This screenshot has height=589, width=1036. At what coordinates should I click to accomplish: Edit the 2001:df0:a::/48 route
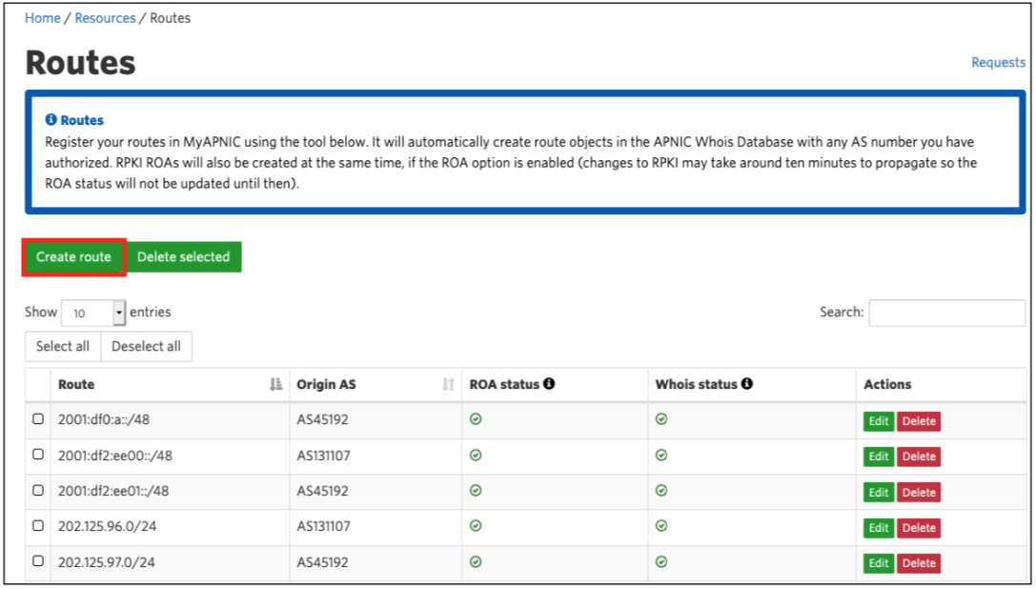879,421
